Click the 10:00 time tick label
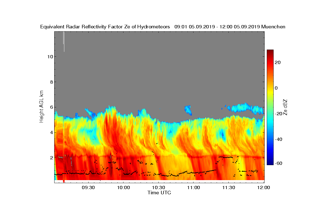 123,187
